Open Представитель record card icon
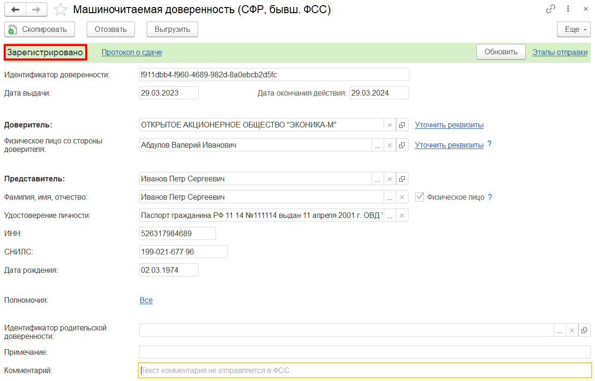The height and width of the screenshot is (381, 595). [x=402, y=179]
